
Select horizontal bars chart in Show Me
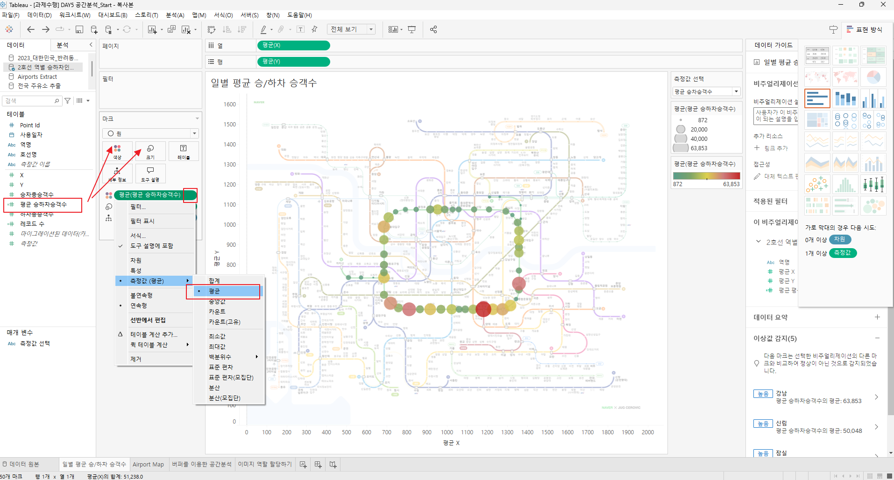817,98
